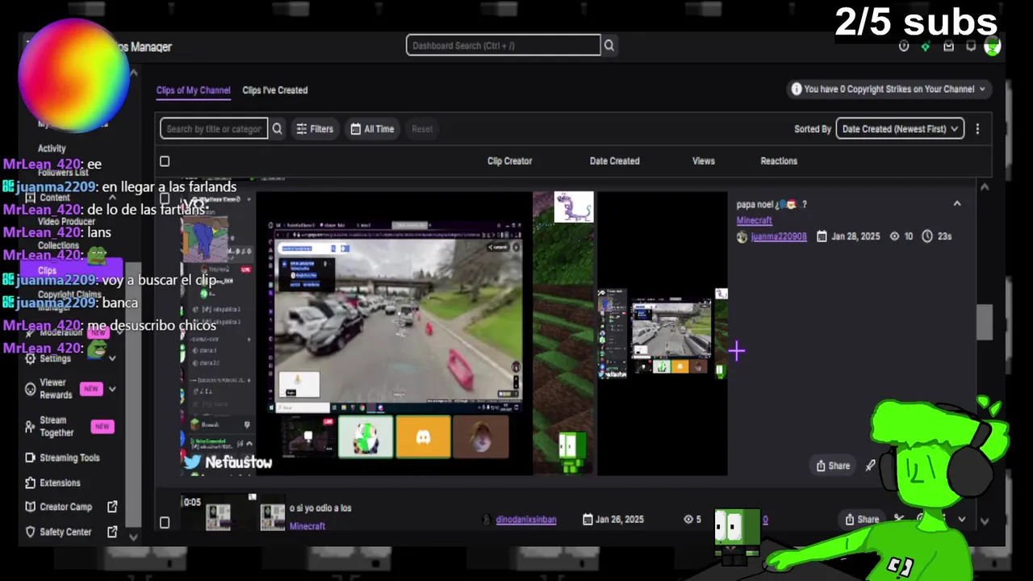Click the views eye icon beside 10
This screenshot has height=581, width=1033.
894,236
